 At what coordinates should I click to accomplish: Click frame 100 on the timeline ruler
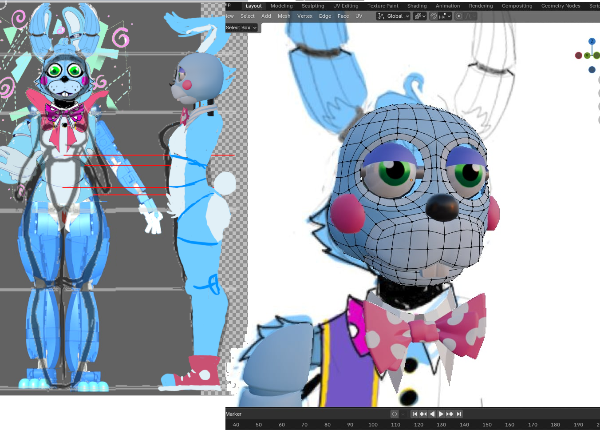pyautogui.click(x=373, y=425)
